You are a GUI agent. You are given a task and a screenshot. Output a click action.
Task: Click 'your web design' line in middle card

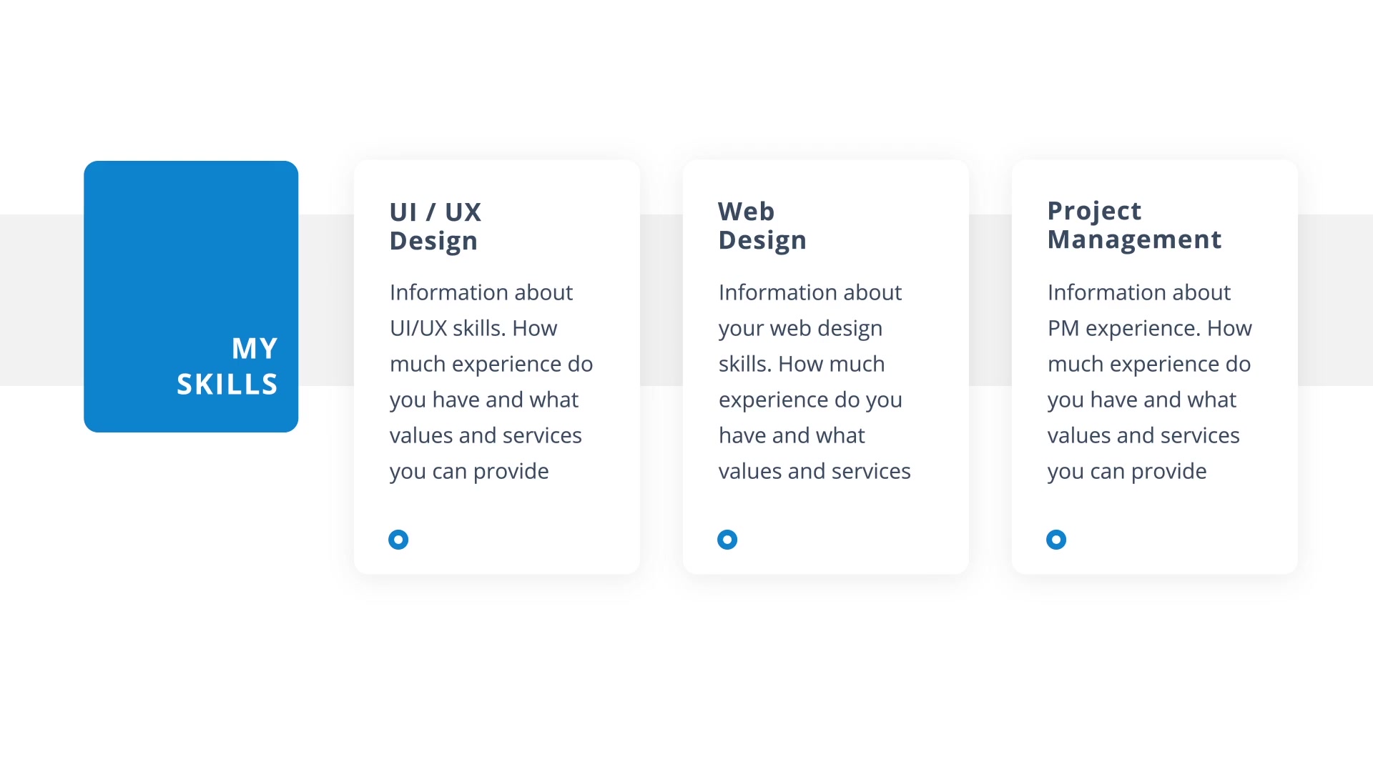pos(800,329)
